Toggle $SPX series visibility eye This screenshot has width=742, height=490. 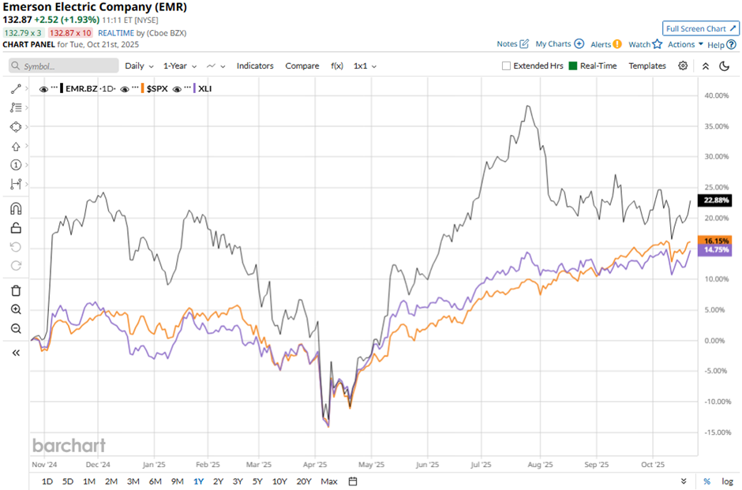(125, 89)
